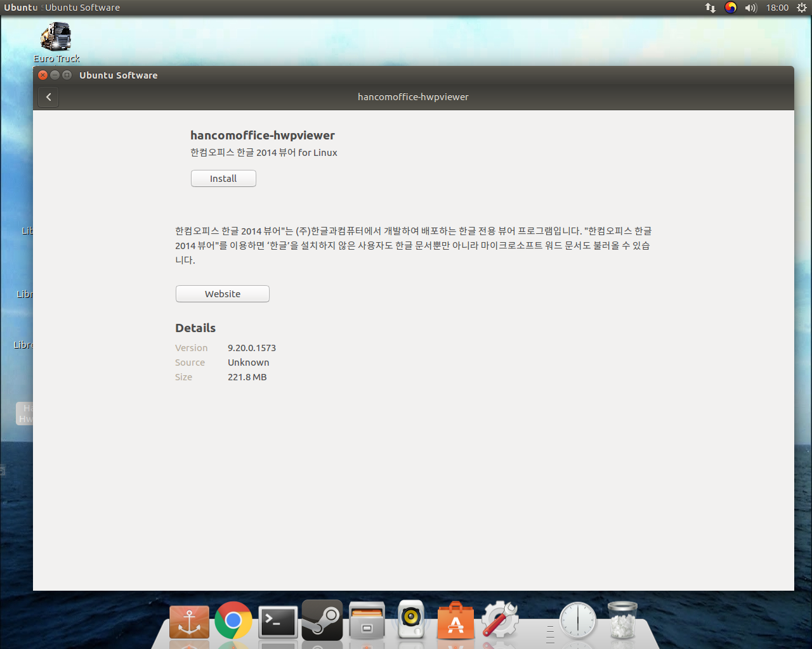Go back using the header arrow button
Image resolution: width=812 pixels, height=649 pixels.
pyautogui.click(x=48, y=97)
